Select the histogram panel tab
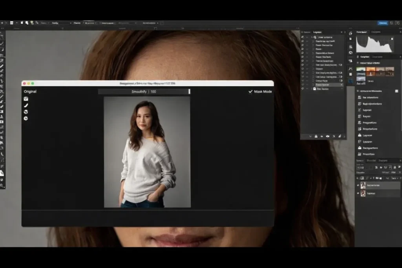Screen dimensions: 402x268 (x=362, y=32)
